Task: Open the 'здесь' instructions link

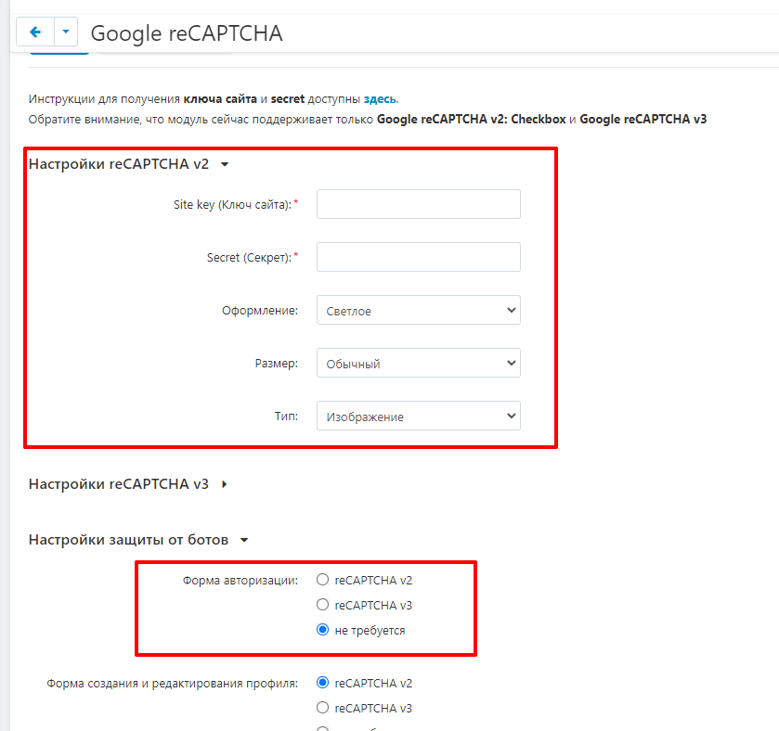Action: (x=380, y=98)
